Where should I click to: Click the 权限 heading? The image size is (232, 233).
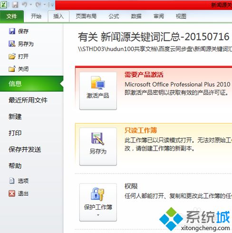click(x=131, y=186)
